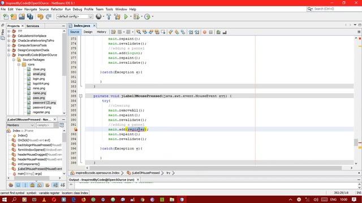Click the Open Project toolbar icon
362x203 pixels.
pyautogui.click(x=21, y=16)
